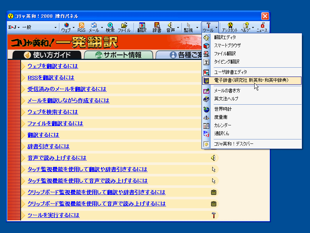The image size is (310, 233).
Task: Open the 辞書引きするには link
Action: (49, 146)
